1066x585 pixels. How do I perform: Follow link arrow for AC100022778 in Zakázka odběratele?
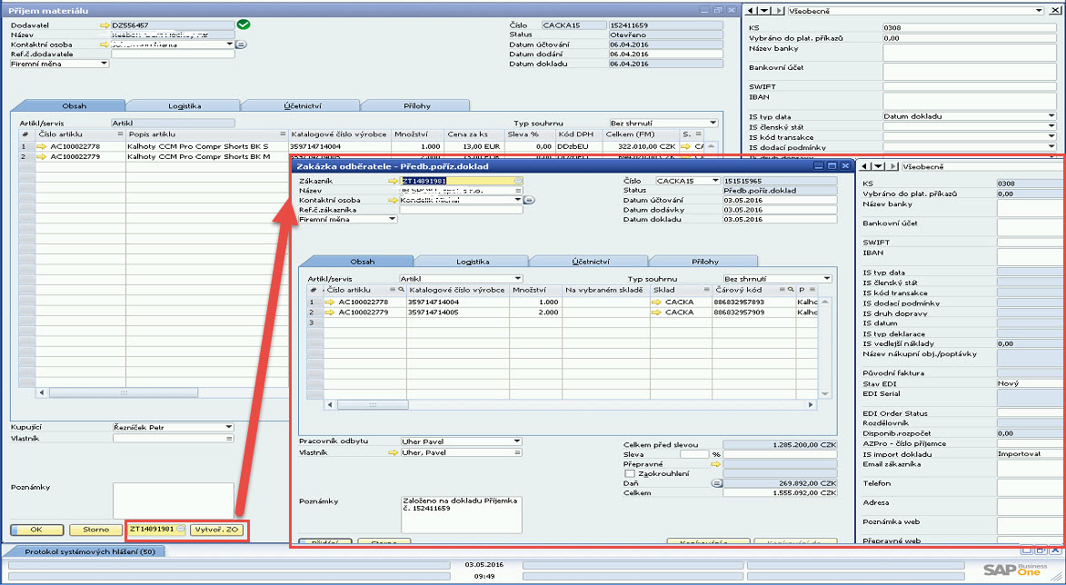point(331,302)
